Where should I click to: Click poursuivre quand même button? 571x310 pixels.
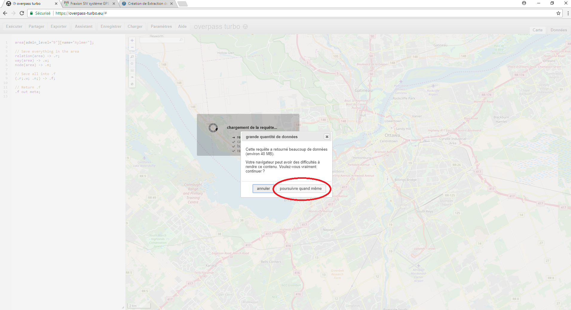[301, 189]
